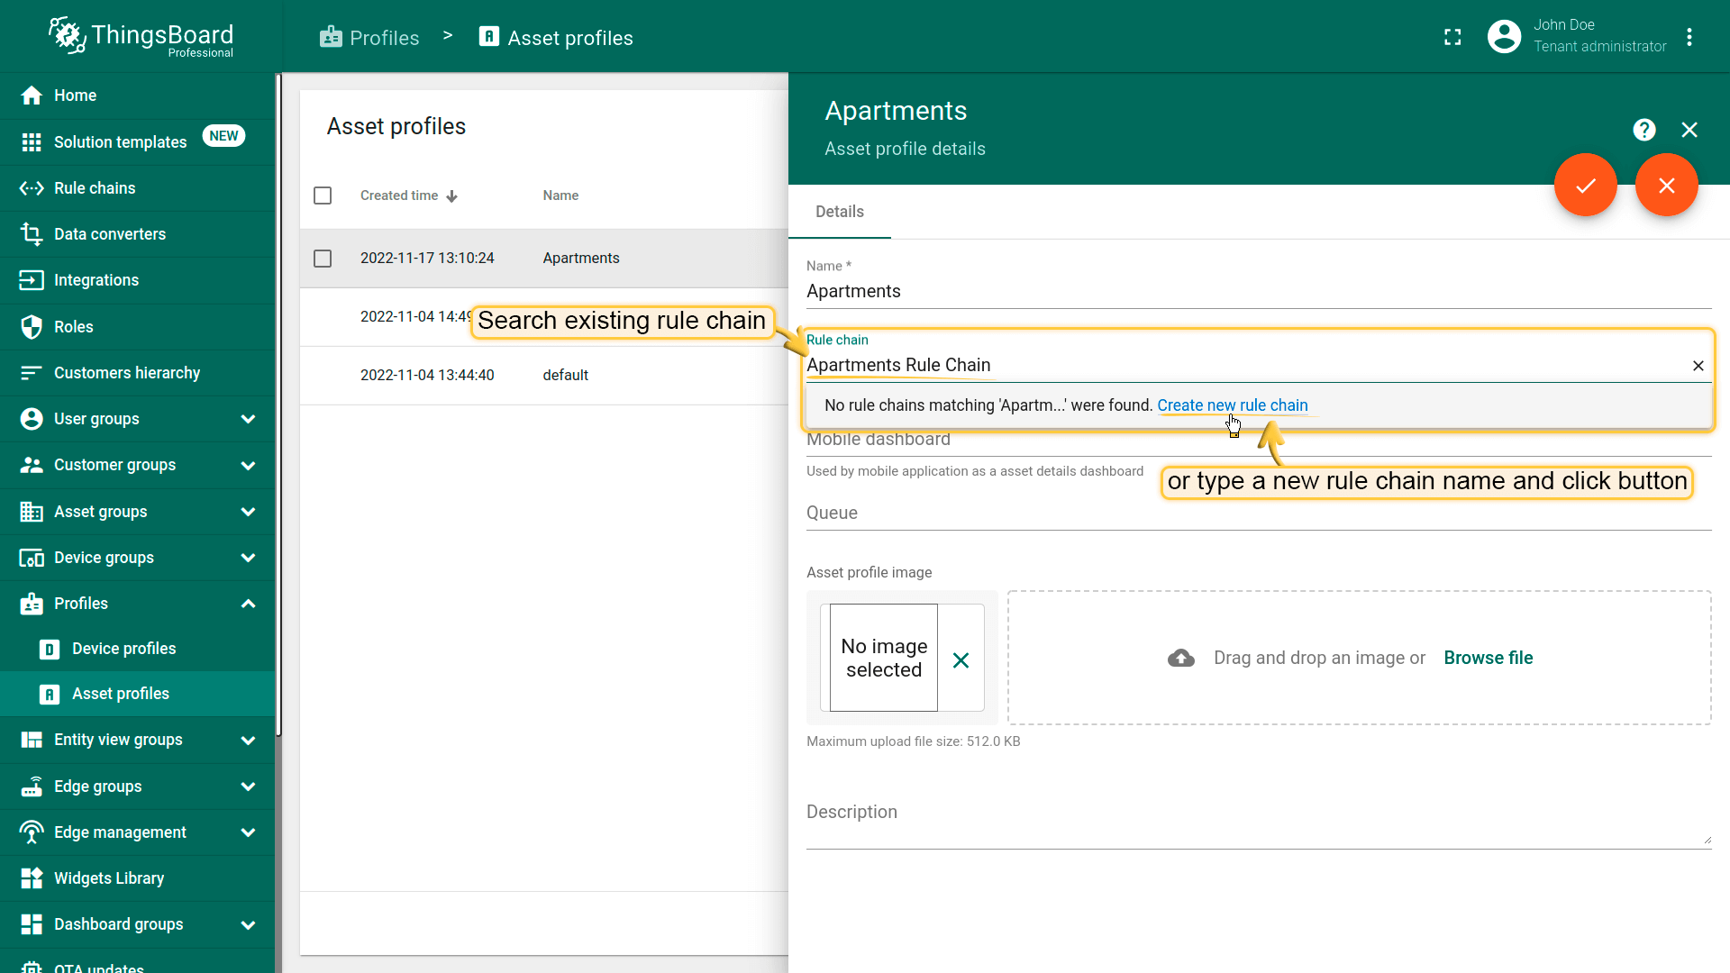The width and height of the screenshot is (1730, 973).
Task: Open Device profiles menu item
Action: click(x=123, y=649)
